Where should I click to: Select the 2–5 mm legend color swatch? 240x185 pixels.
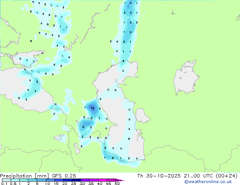coord(33,180)
